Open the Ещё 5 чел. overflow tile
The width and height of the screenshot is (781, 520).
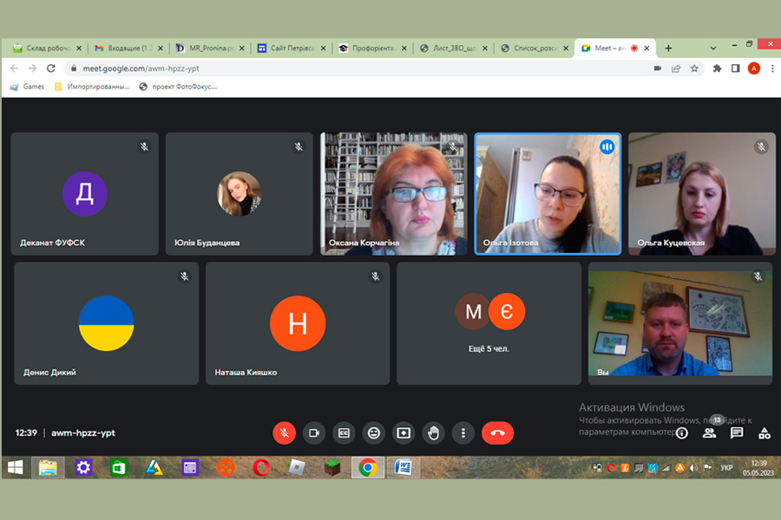489,323
